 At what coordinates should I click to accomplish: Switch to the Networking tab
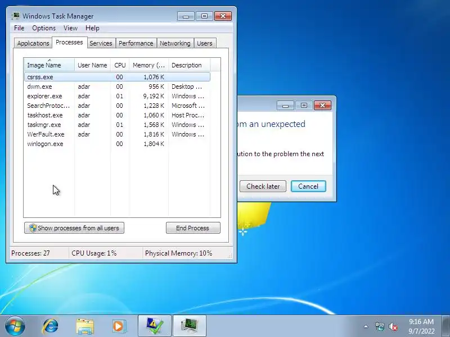pyautogui.click(x=175, y=43)
